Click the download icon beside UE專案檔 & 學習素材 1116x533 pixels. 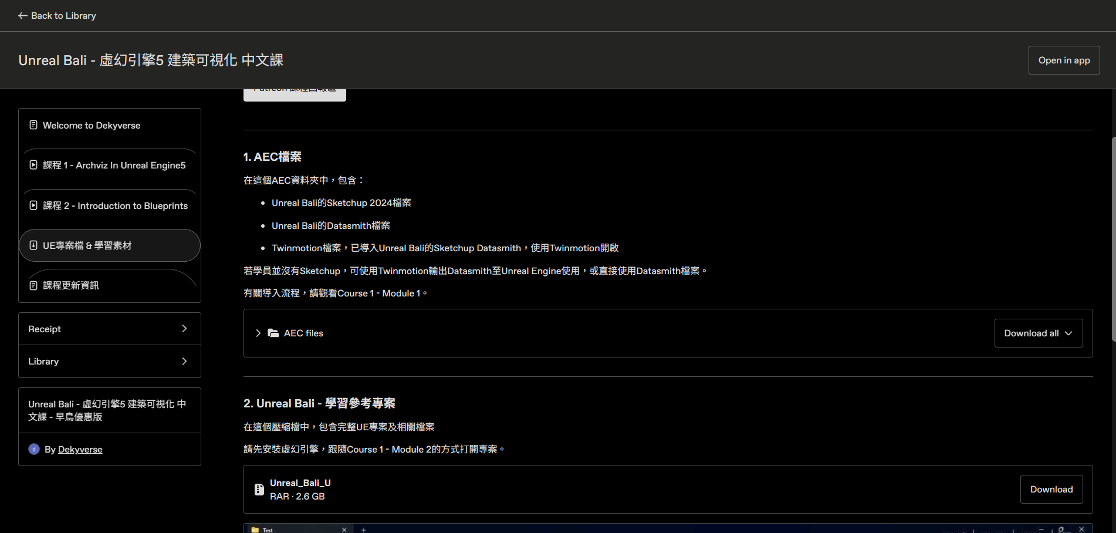click(33, 245)
